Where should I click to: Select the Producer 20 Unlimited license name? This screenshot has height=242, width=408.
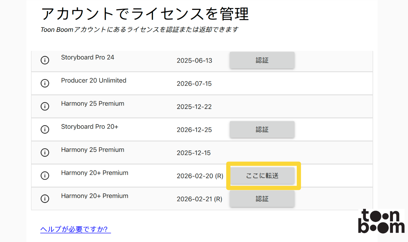(x=93, y=81)
